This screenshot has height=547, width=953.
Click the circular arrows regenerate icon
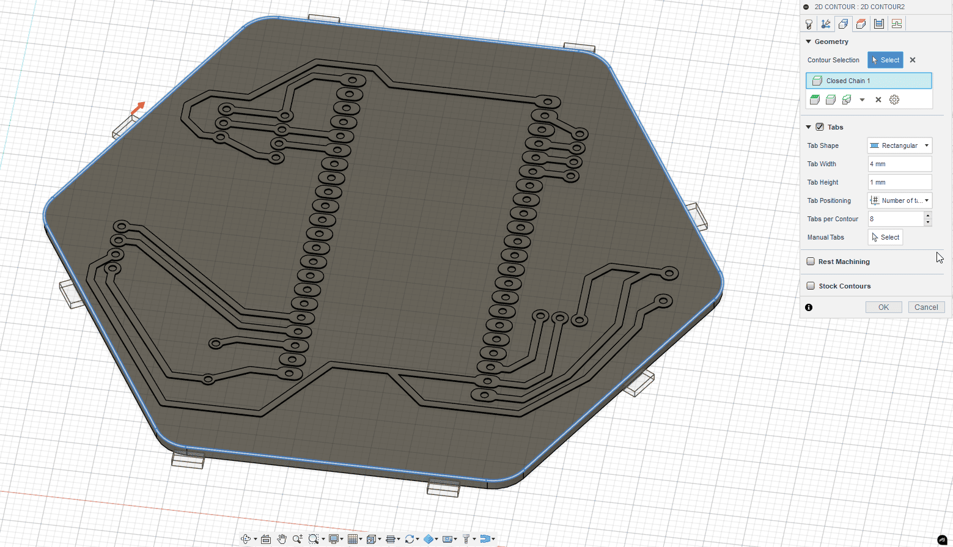(x=410, y=539)
